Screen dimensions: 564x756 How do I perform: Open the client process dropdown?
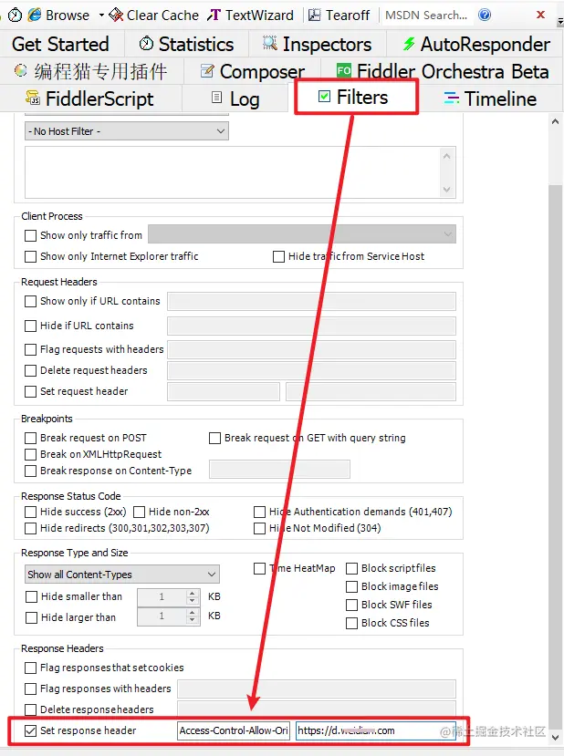(x=302, y=234)
